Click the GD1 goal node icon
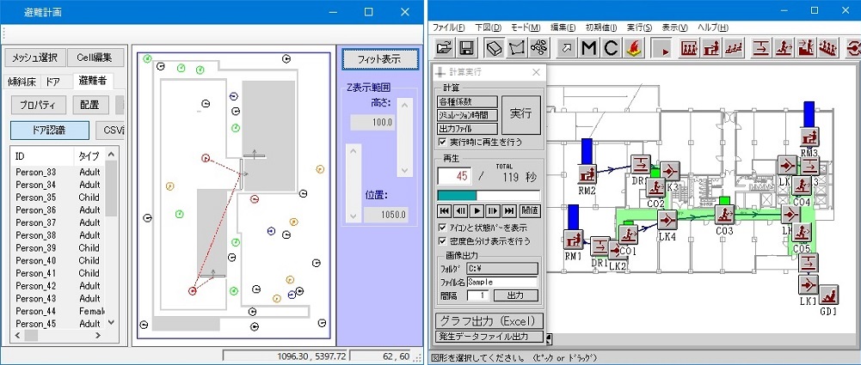Image resolution: width=861 pixels, height=365 pixels. 828,295
